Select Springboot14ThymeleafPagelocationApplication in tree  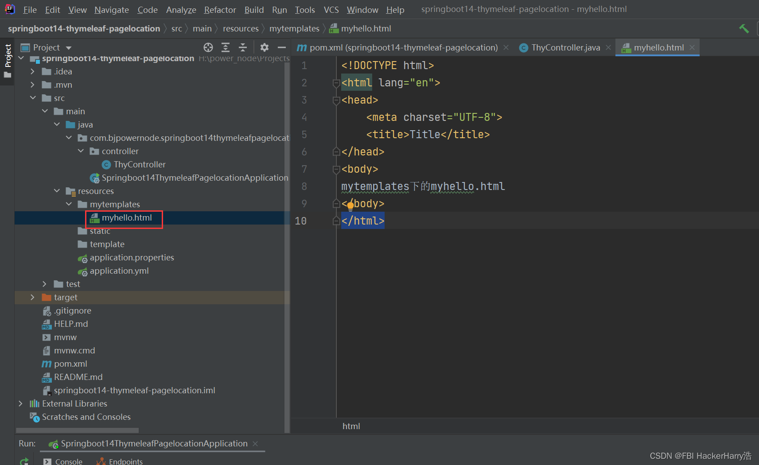(x=195, y=178)
